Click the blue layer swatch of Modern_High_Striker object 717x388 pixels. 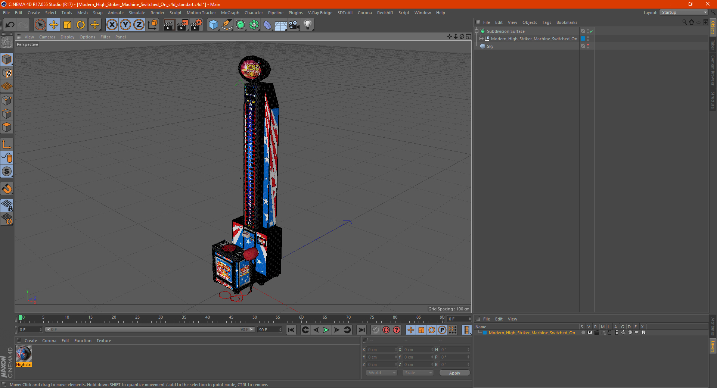pyautogui.click(x=583, y=38)
